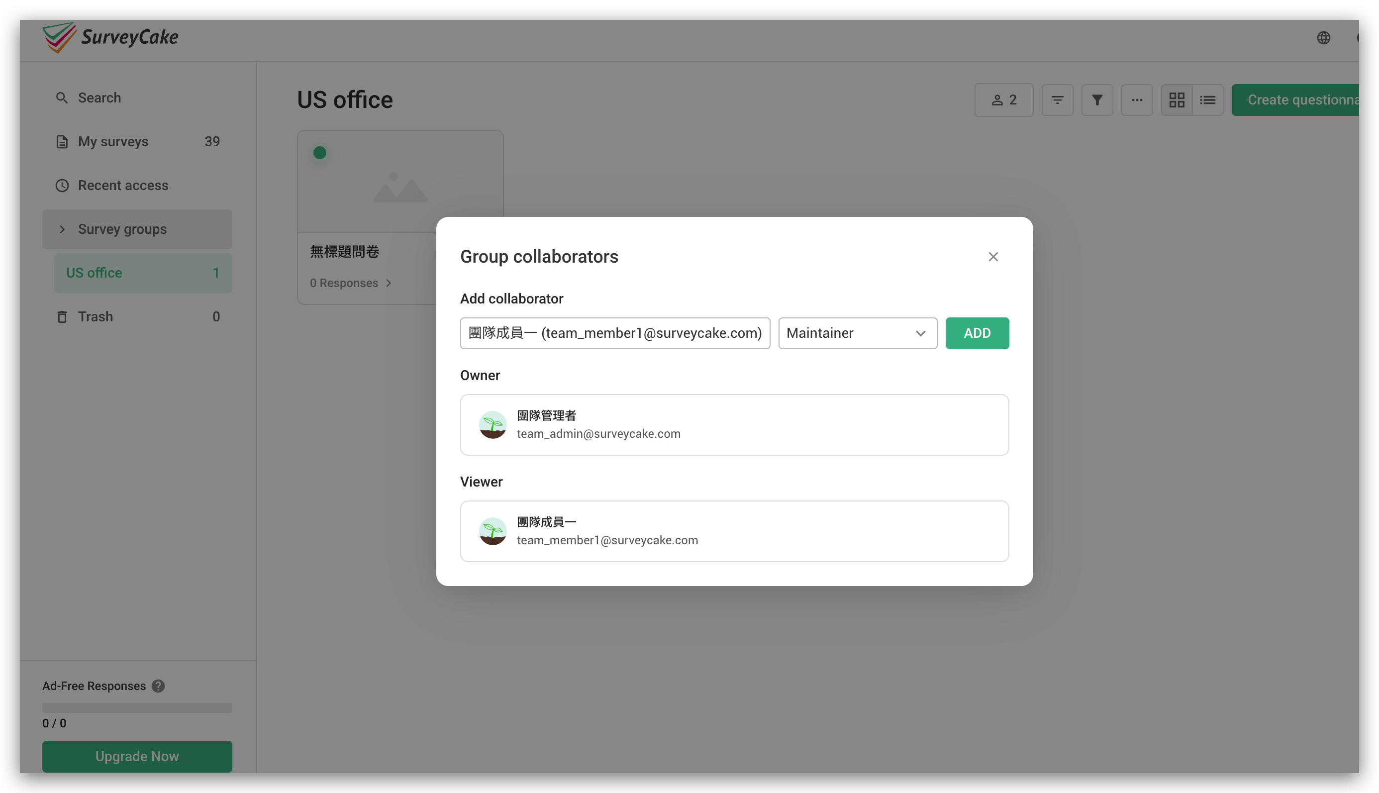Open the 0 Responses arrow link
Screen dimensions: 1379x793
[351, 283]
